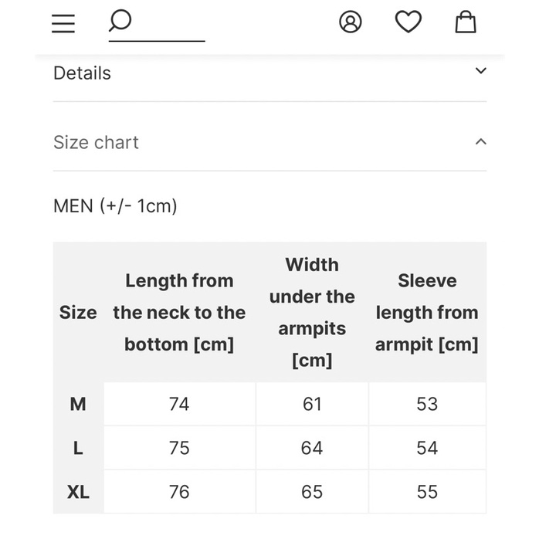
Task: Click the Length from neck column header
Action: 179,313
